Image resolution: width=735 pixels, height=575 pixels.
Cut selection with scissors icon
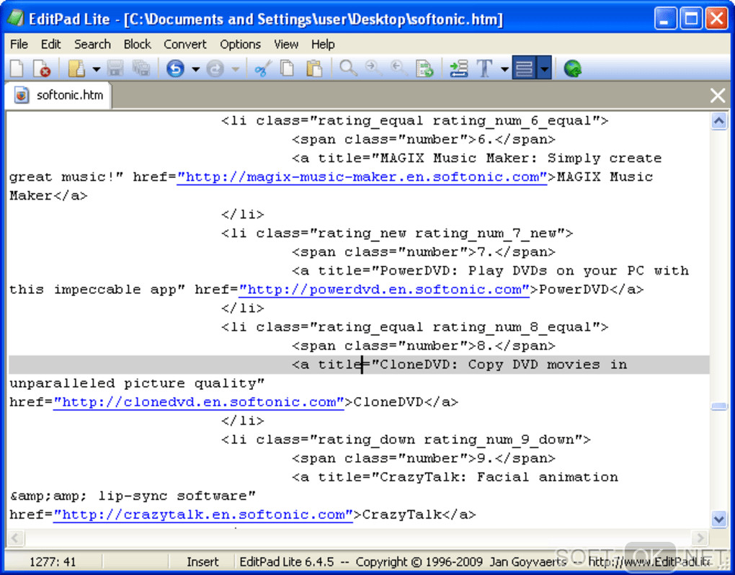pyautogui.click(x=263, y=68)
